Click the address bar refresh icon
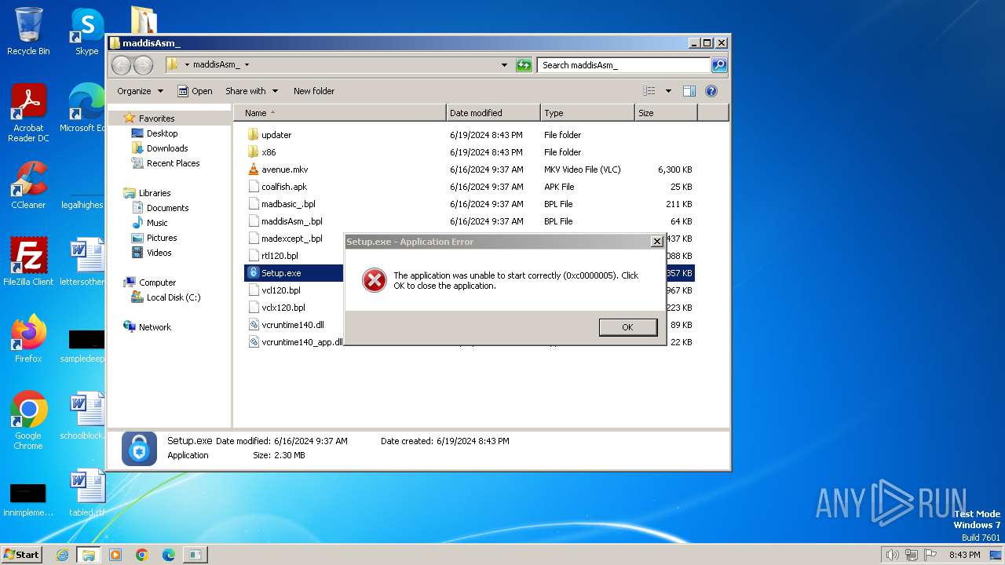This screenshot has width=1005, height=565. [x=524, y=65]
